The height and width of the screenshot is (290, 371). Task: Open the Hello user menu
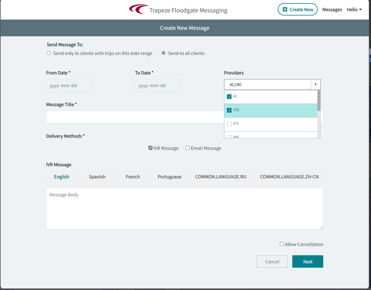pos(354,9)
